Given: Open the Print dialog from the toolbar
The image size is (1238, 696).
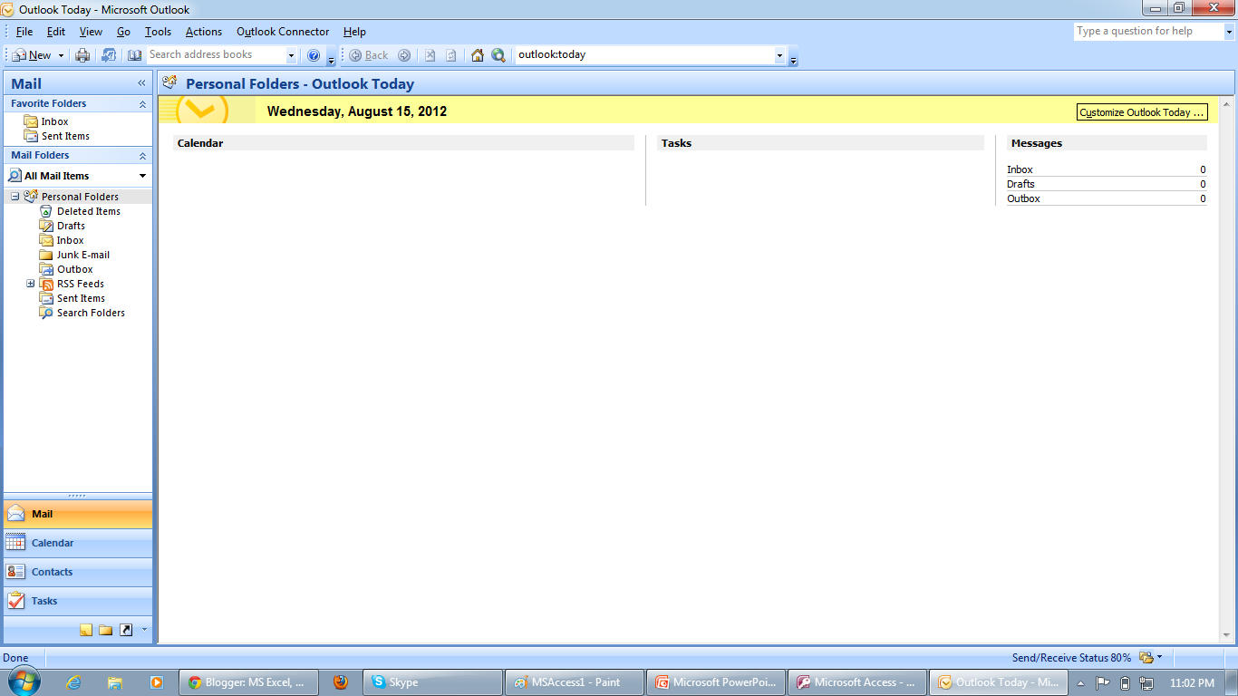Looking at the screenshot, I should click(81, 55).
